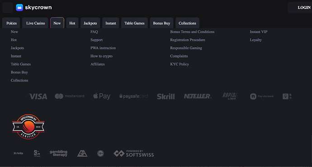Screen dimensions: 312x167
Task: Click the skycrown brand name text
Action: [38, 8]
